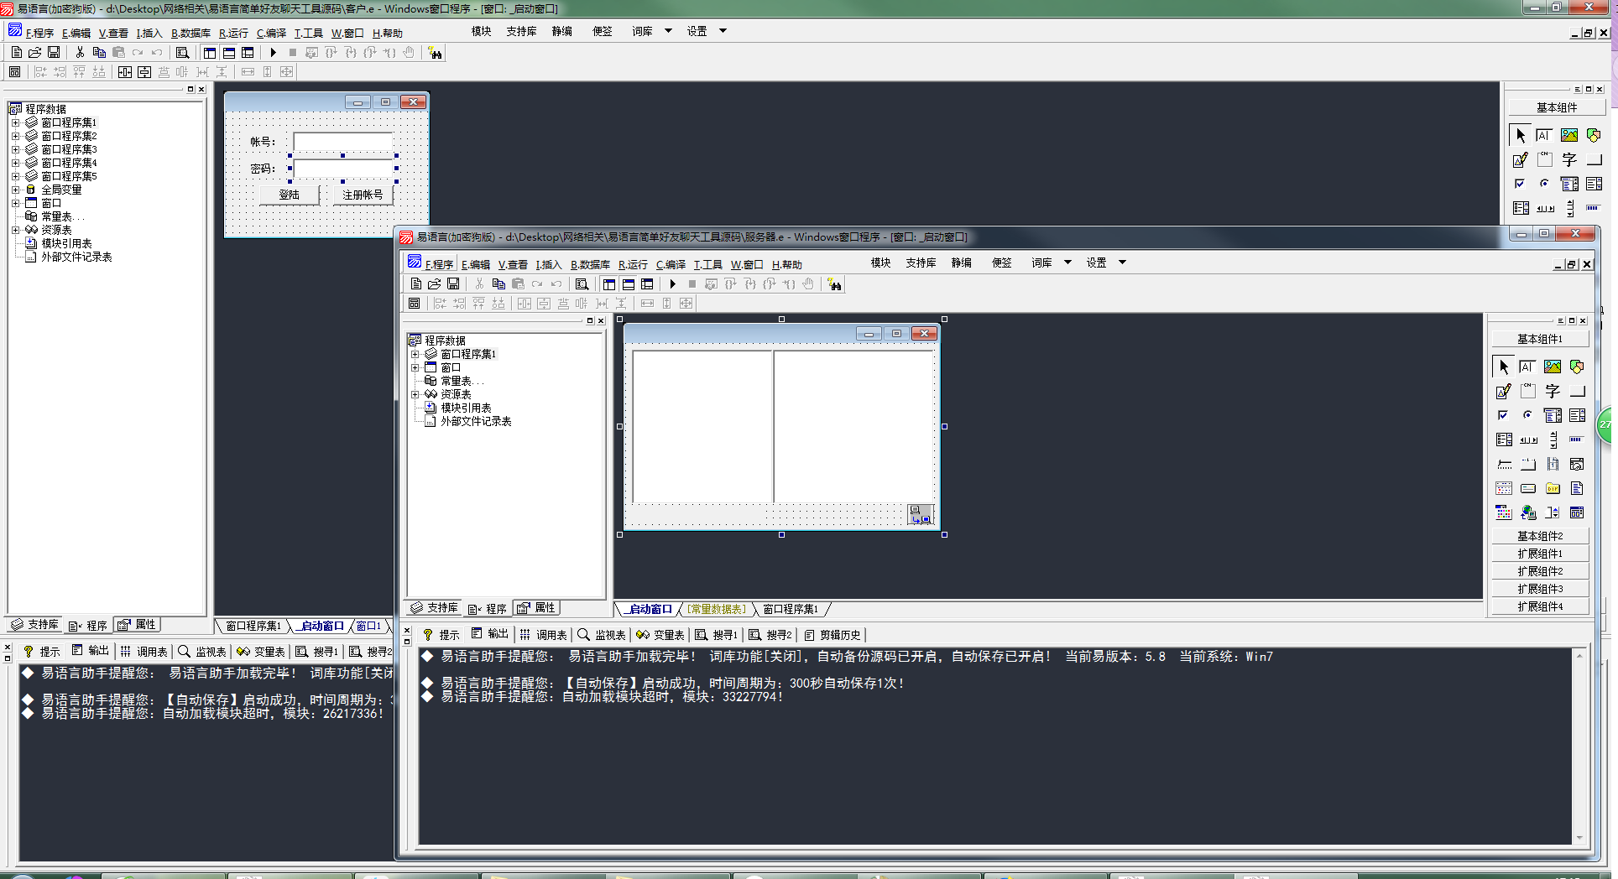The width and height of the screenshot is (1618, 879).
Task: Select the 登陆 button on the design form
Action: coord(289,195)
